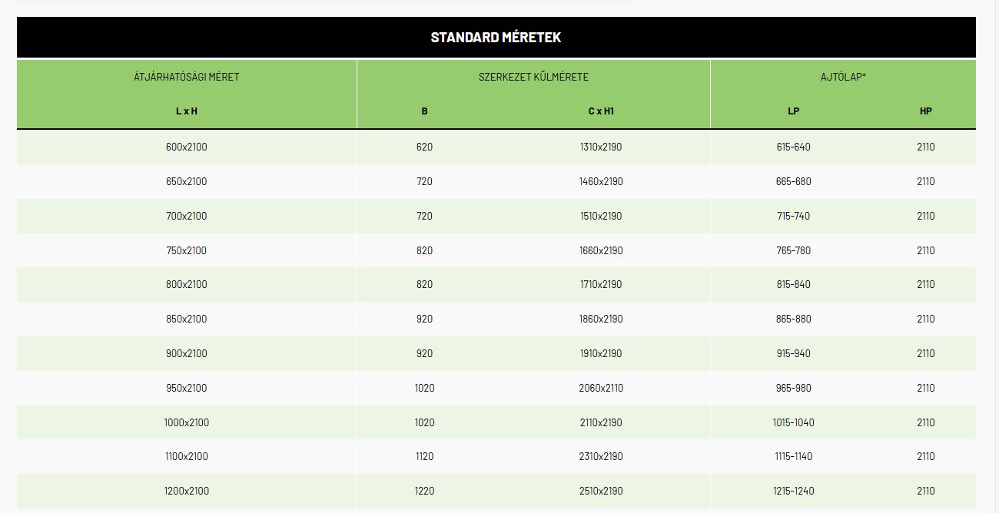Select the 700x2100 row entry

click(x=186, y=216)
